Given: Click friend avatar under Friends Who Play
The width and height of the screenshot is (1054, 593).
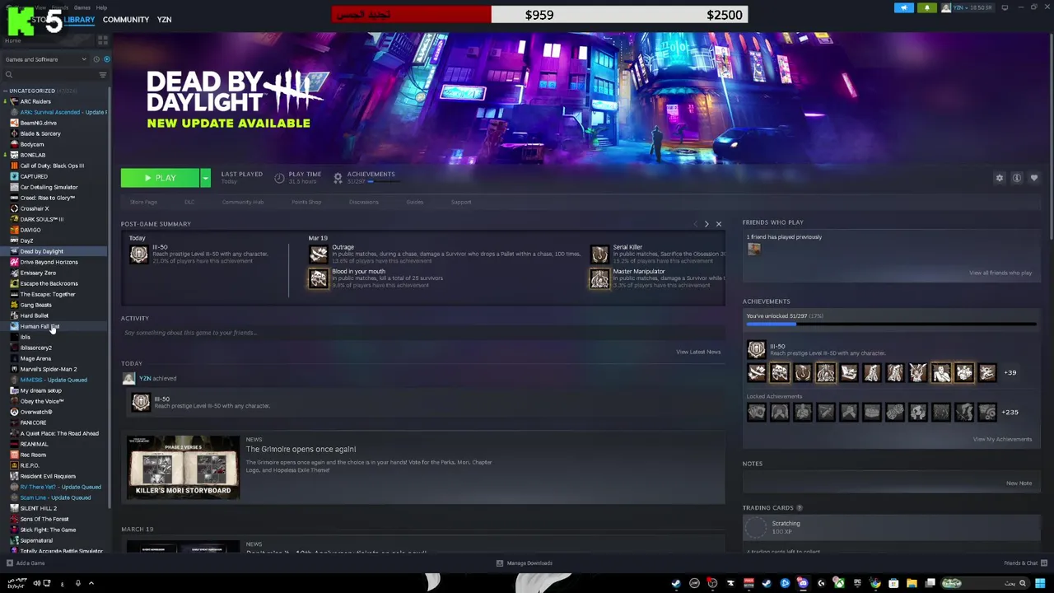Looking at the screenshot, I should pos(753,250).
